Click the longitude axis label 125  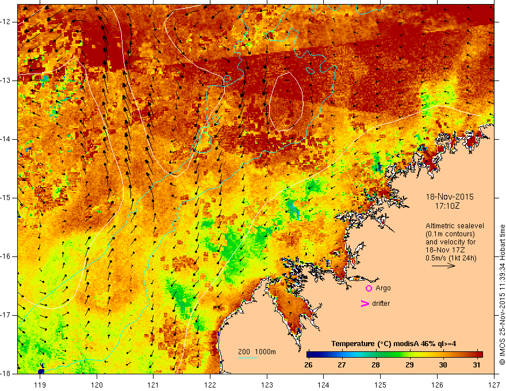point(381,385)
